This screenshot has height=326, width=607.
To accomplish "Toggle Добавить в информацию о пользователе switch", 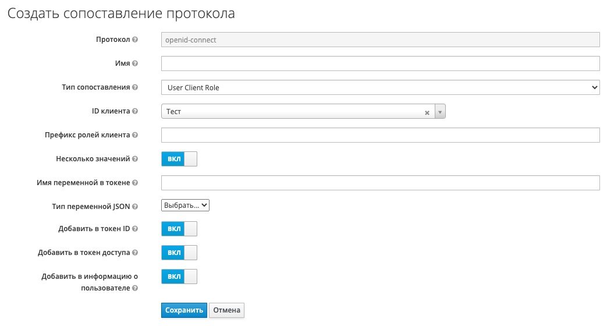I will tap(179, 277).
